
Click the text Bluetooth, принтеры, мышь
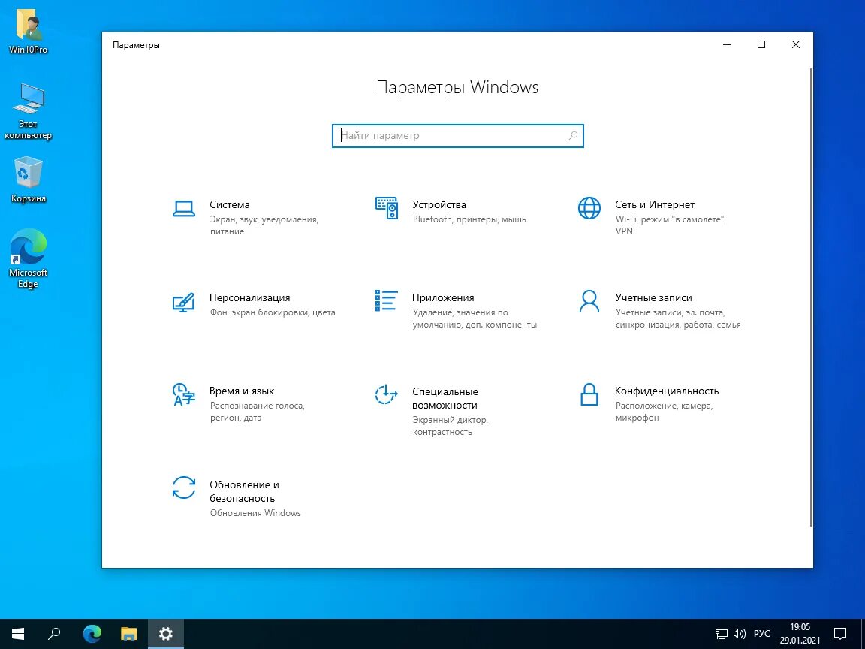469,219
